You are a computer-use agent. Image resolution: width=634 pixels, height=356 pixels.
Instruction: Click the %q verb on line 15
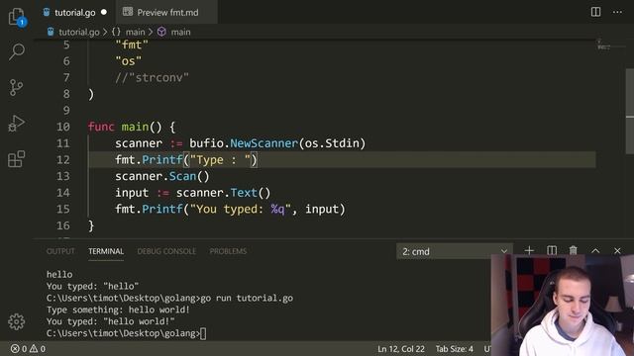[x=277, y=209]
